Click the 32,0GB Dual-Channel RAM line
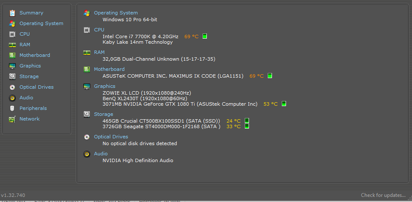The height and width of the screenshot is (202, 412). (x=159, y=59)
